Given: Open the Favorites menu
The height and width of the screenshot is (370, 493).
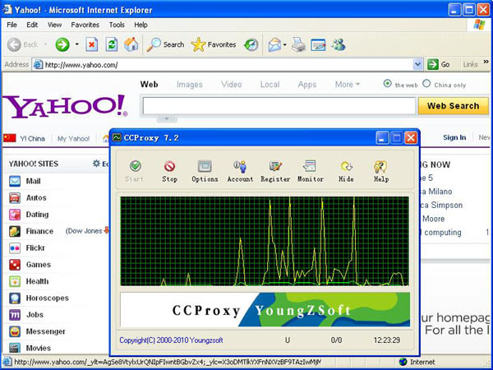Looking at the screenshot, I should [x=85, y=25].
